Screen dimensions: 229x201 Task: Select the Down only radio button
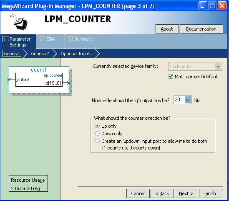[x=97, y=134]
